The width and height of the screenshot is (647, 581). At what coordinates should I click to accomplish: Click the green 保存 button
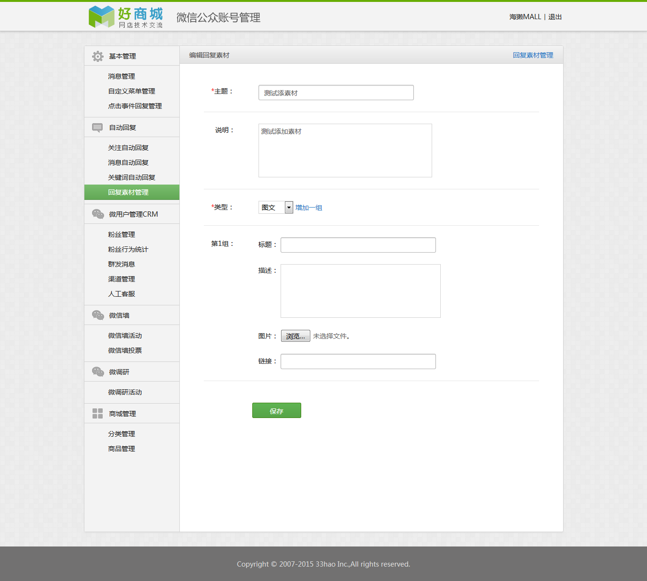277,410
